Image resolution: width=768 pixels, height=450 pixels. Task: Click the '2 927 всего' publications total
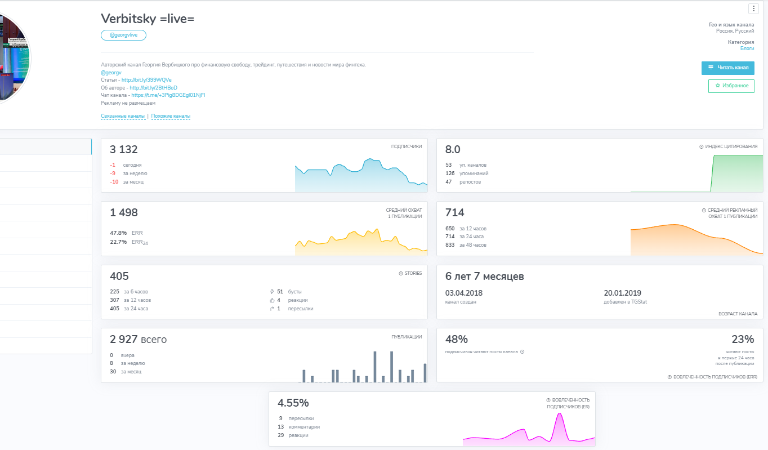pyautogui.click(x=139, y=340)
